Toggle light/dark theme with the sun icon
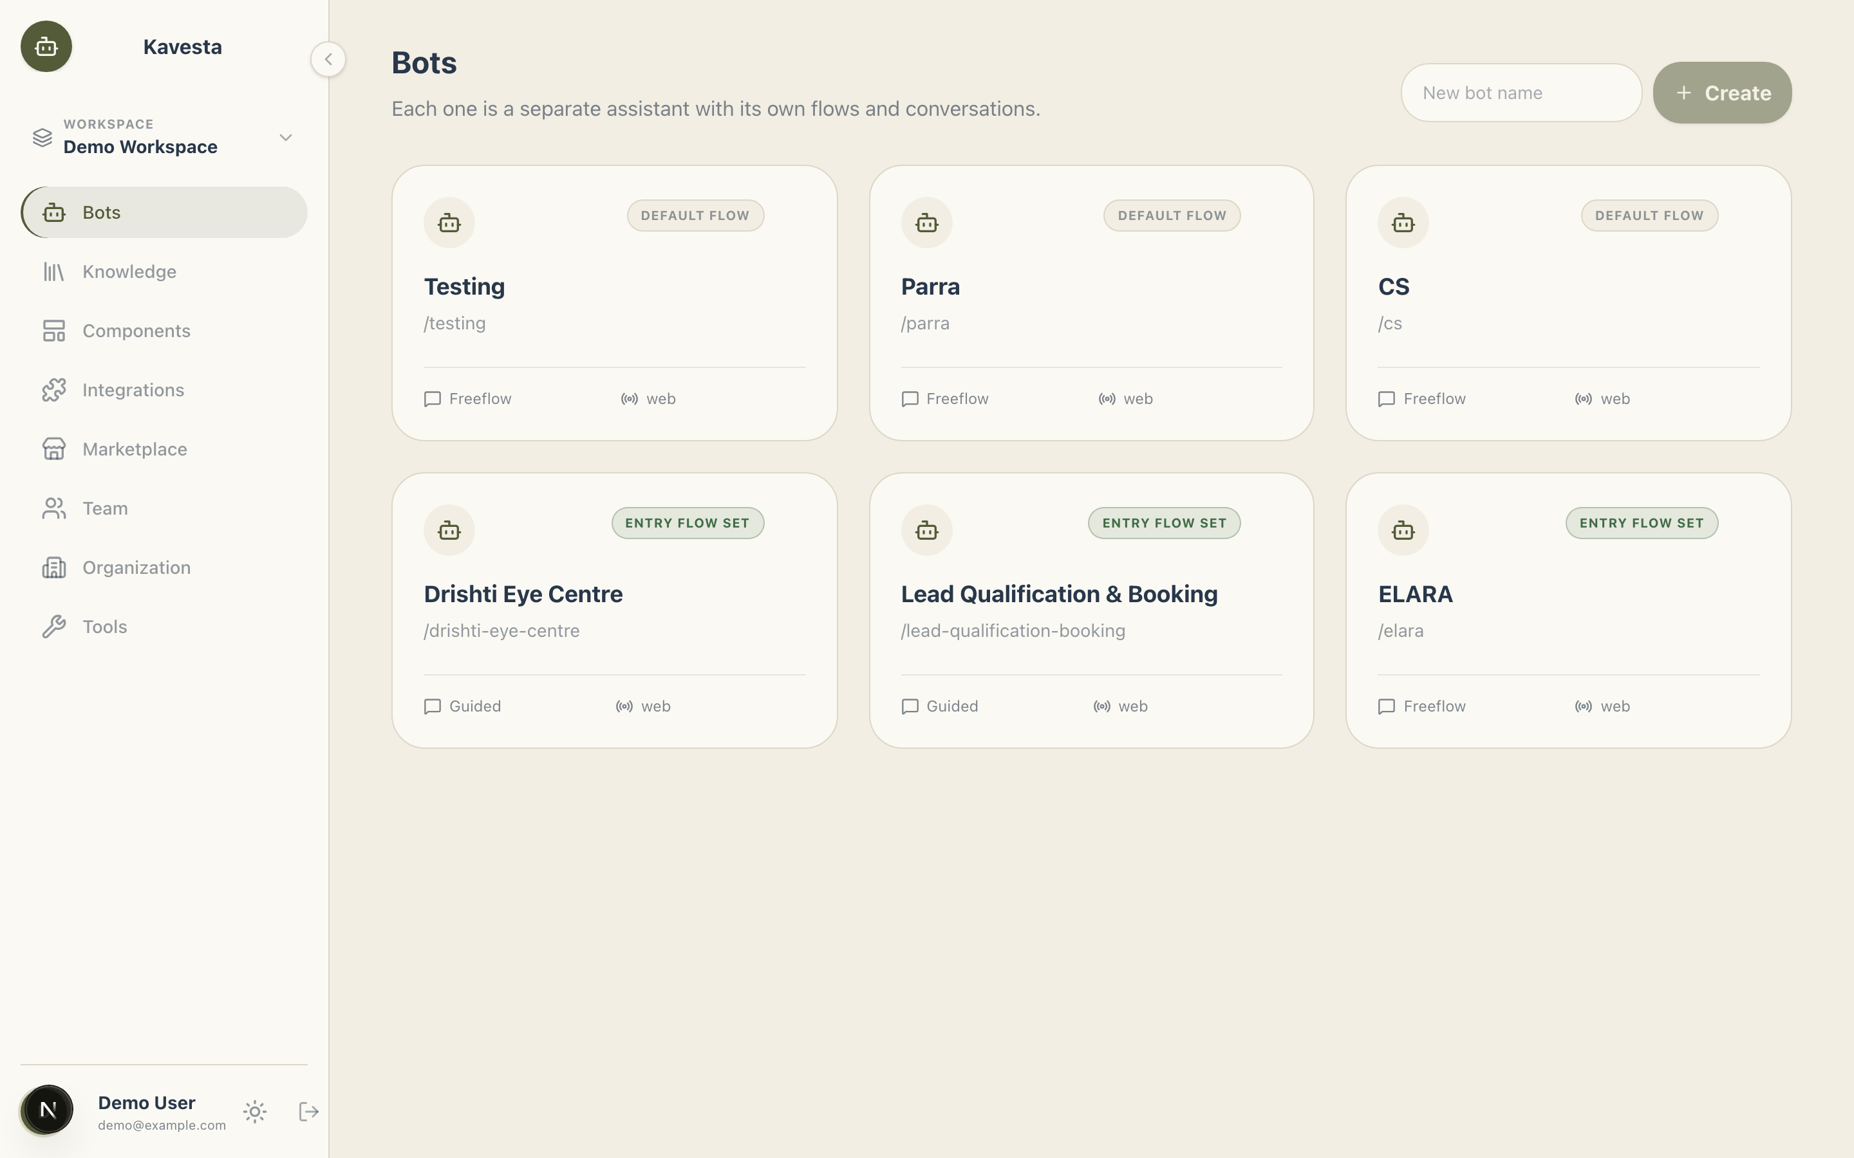The height and width of the screenshot is (1158, 1854). pos(255,1111)
